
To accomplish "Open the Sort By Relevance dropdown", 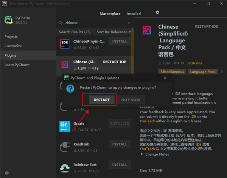I will (x=113, y=32).
